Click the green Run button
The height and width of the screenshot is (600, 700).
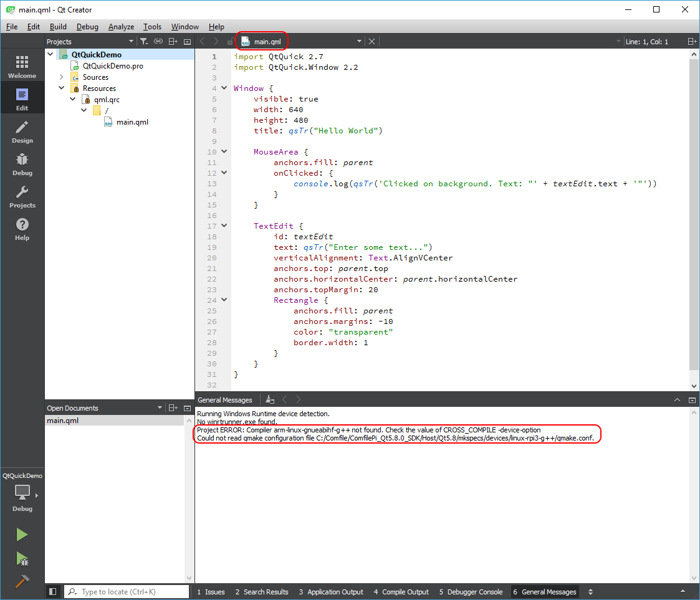22,535
